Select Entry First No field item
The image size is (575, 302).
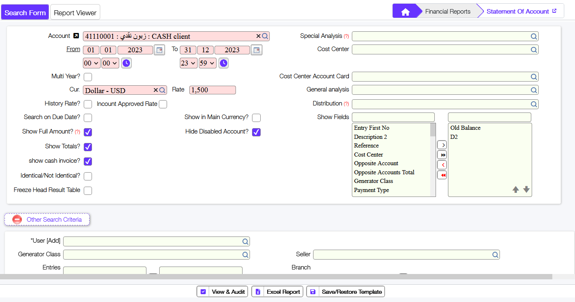pyautogui.click(x=371, y=128)
